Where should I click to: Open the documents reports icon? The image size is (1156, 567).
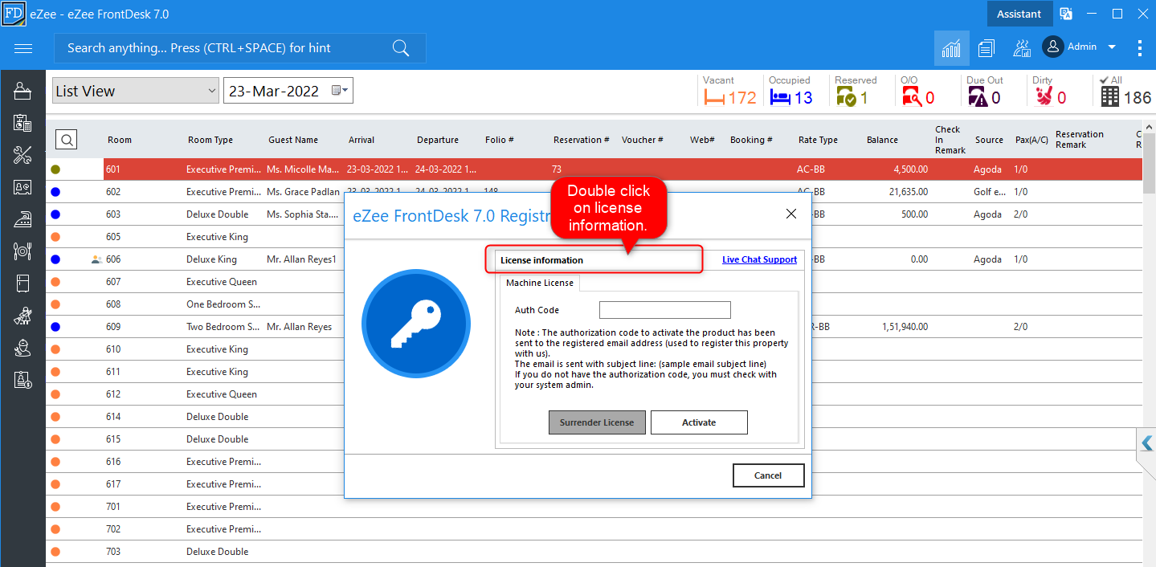tap(986, 48)
